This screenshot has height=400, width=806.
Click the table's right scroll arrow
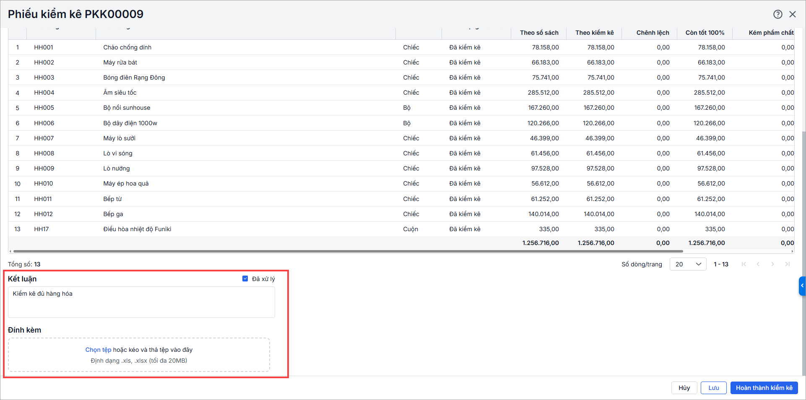pyautogui.click(x=792, y=251)
